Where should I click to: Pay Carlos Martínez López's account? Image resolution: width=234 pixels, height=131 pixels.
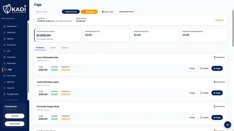(x=217, y=93)
